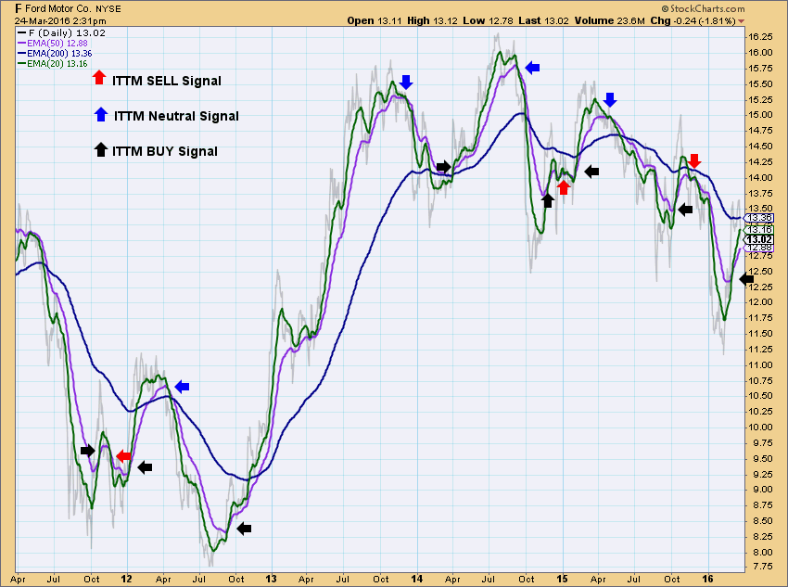Click the blue ITTM Neutral legend arrow
The width and height of the screenshot is (788, 587).
pos(101,115)
